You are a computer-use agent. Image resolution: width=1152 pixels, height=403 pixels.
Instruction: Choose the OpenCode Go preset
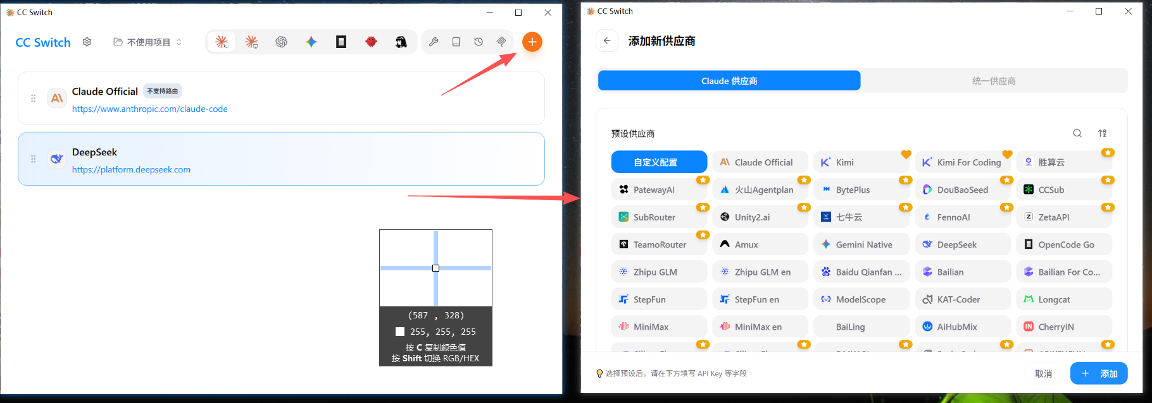point(1064,244)
